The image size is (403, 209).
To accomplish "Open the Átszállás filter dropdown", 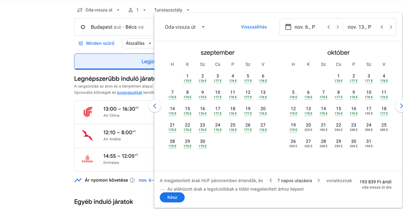I will point(138,43).
